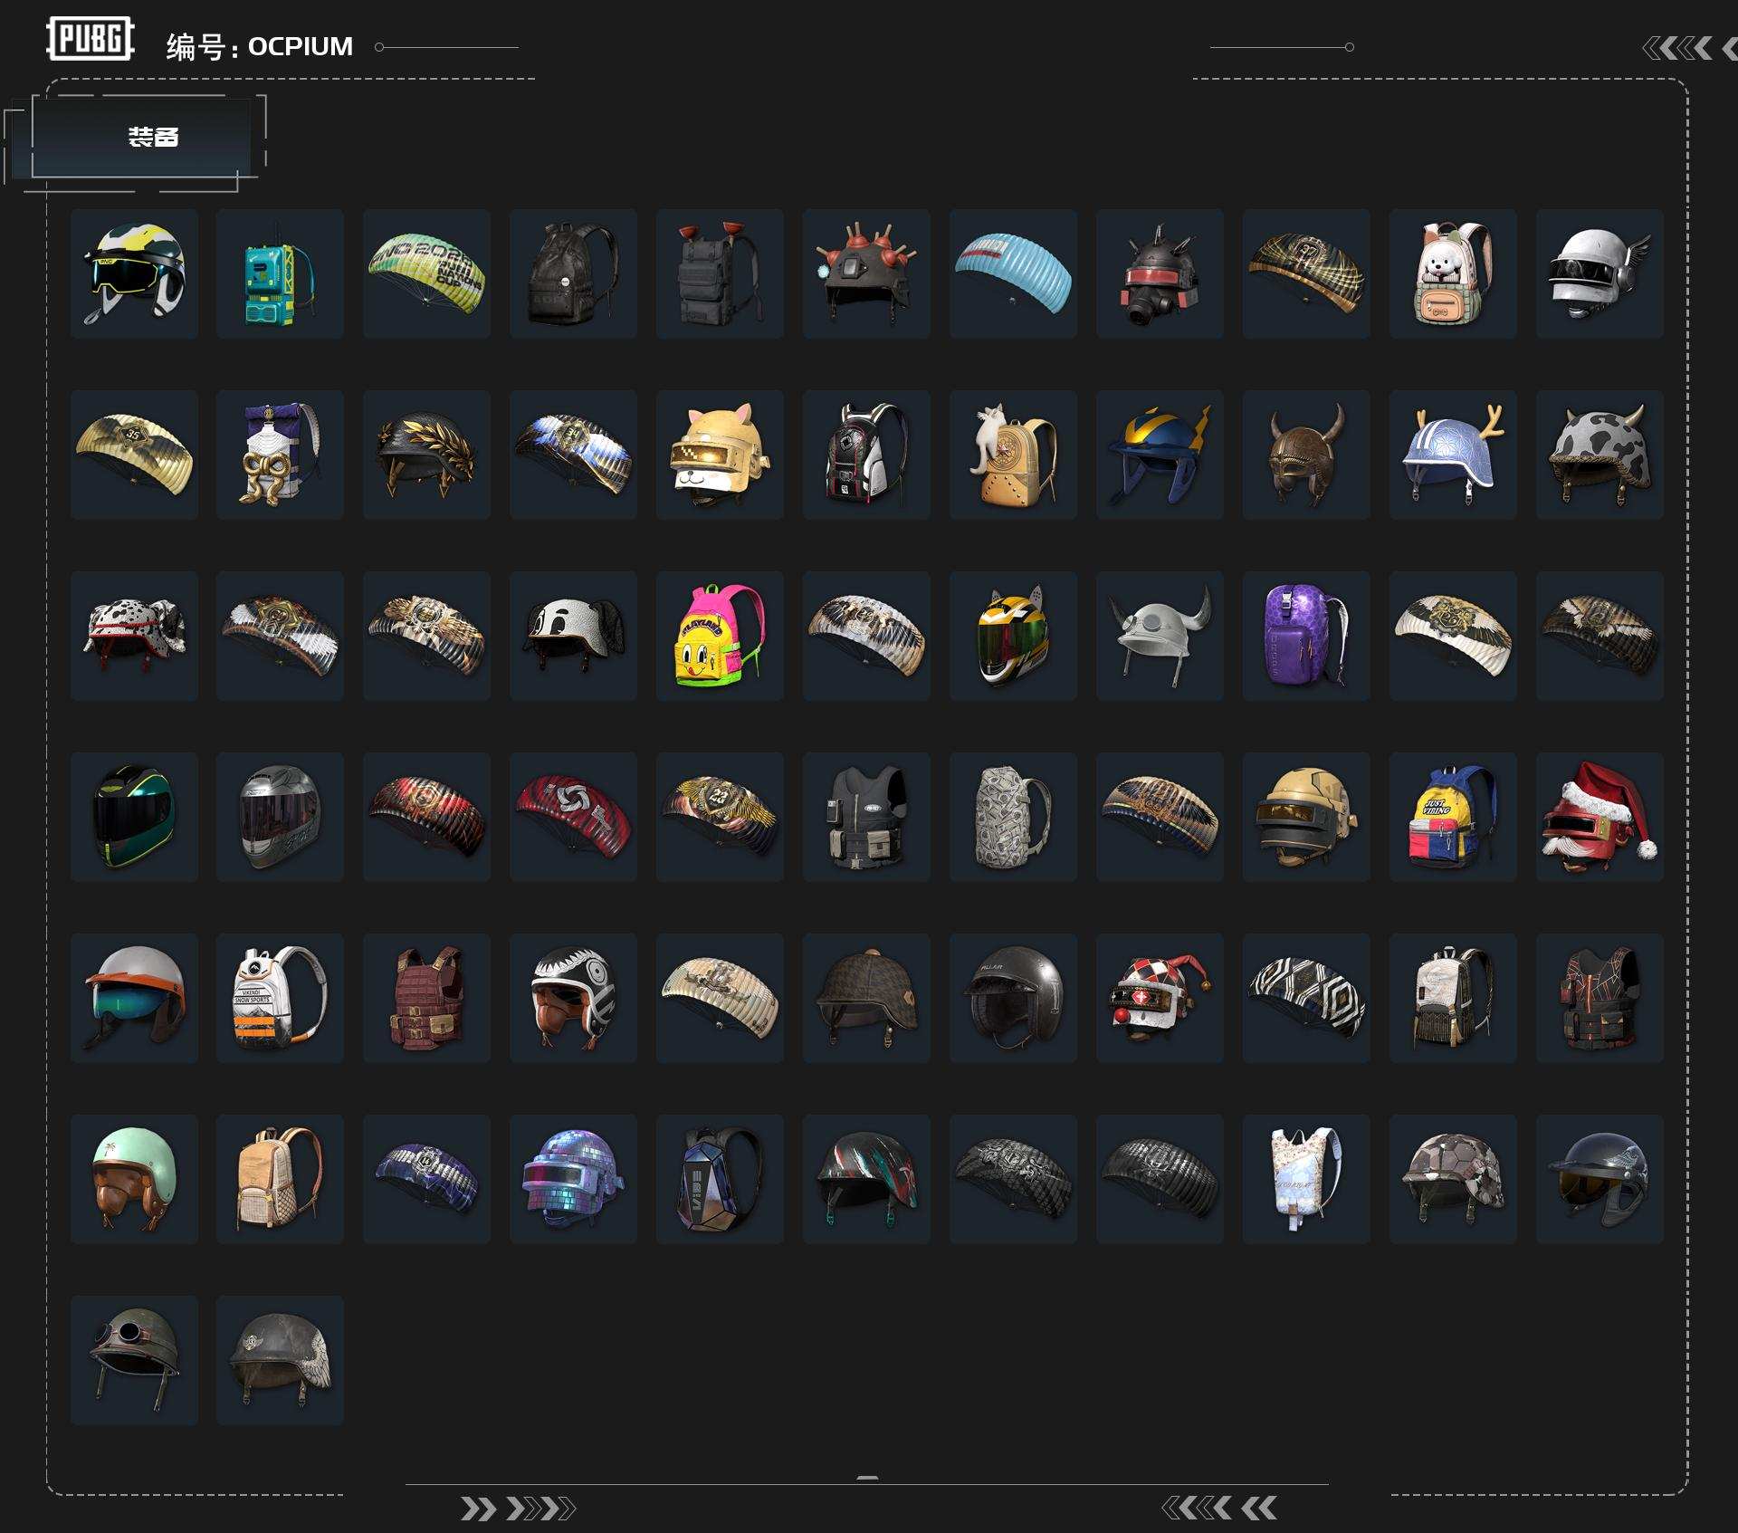Select the white winged helmet

tap(1600, 273)
